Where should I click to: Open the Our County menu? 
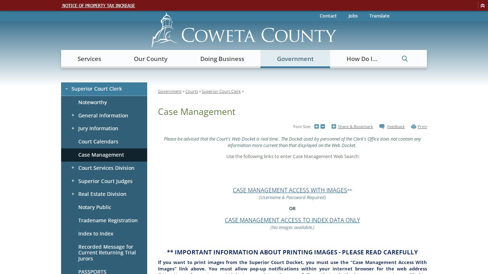pos(151,59)
